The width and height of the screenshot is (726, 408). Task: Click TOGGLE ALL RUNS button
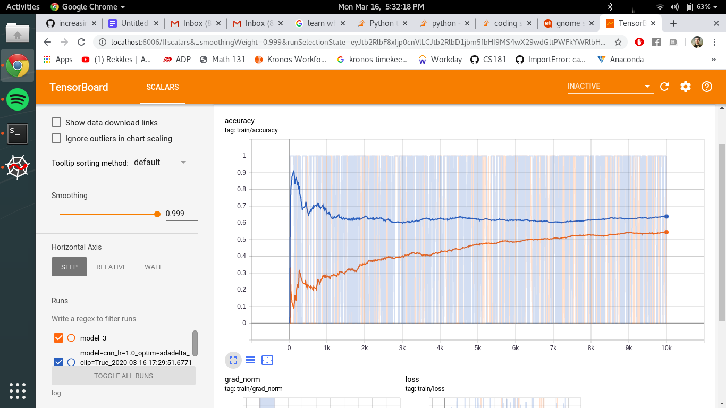pos(123,376)
